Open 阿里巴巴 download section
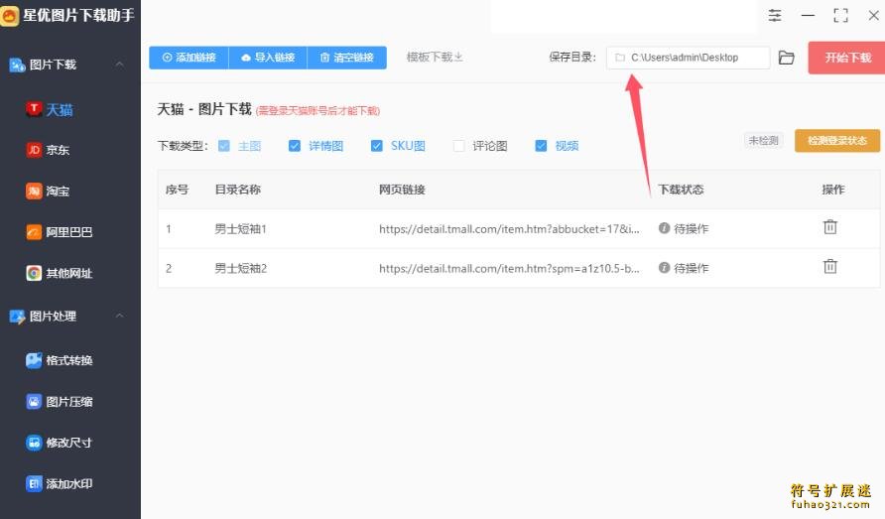Viewport: 885px width, 519px height. pyautogui.click(x=68, y=232)
